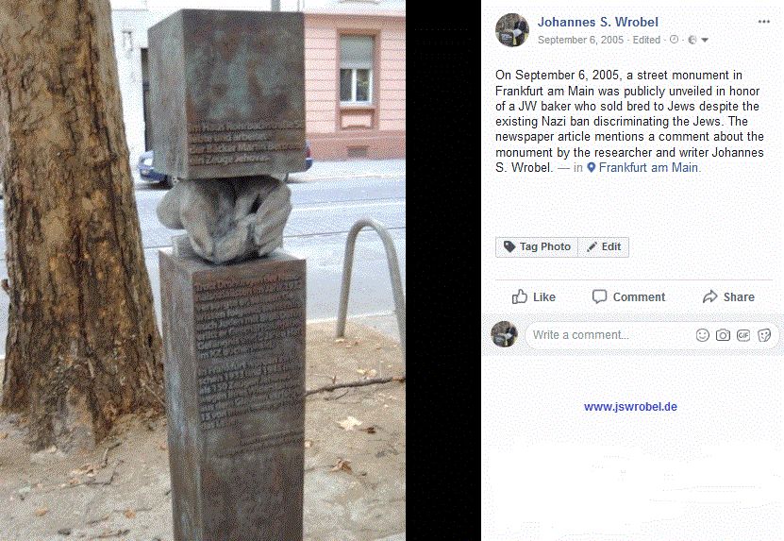Like the post
784x541 pixels.
pos(533,296)
